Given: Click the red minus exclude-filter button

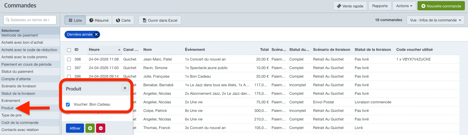Looking at the screenshot, I should 101,128.
